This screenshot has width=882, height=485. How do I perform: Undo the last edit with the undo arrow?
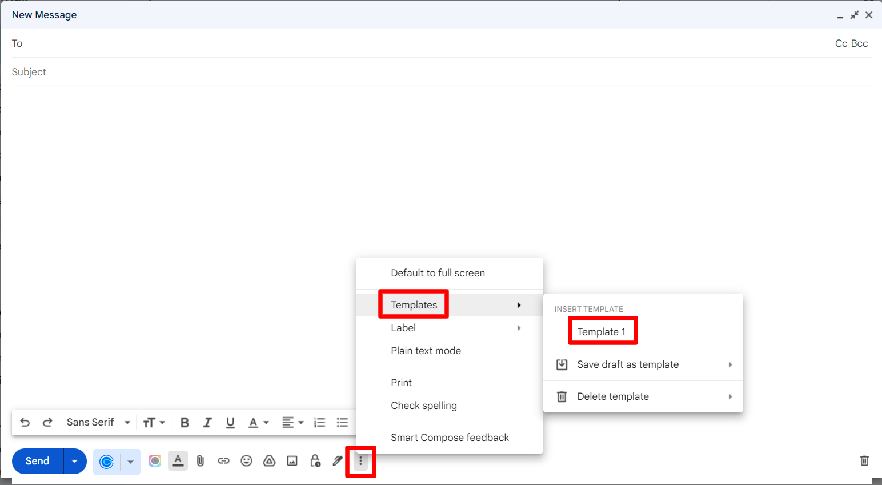pyautogui.click(x=25, y=422)
